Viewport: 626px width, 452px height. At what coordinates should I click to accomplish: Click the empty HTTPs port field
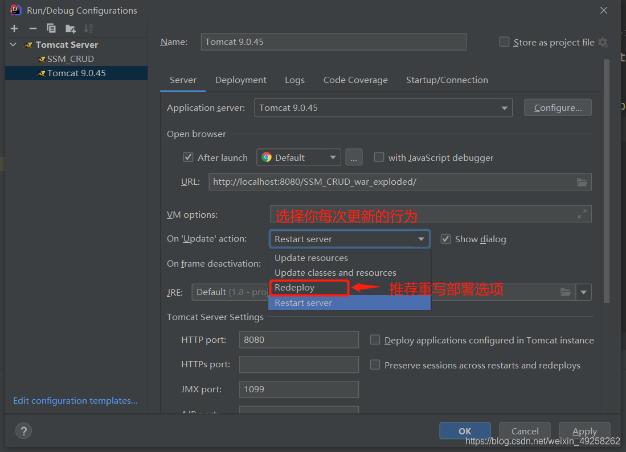point(298,364)
